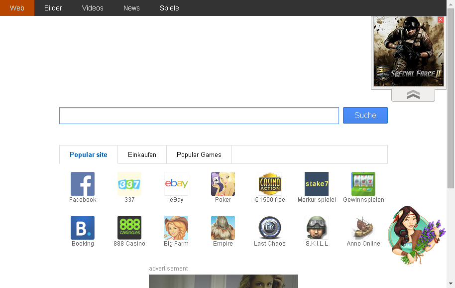Open the Special Force II ad image
This screenshot has height=288, width=455.
(408, 51)
